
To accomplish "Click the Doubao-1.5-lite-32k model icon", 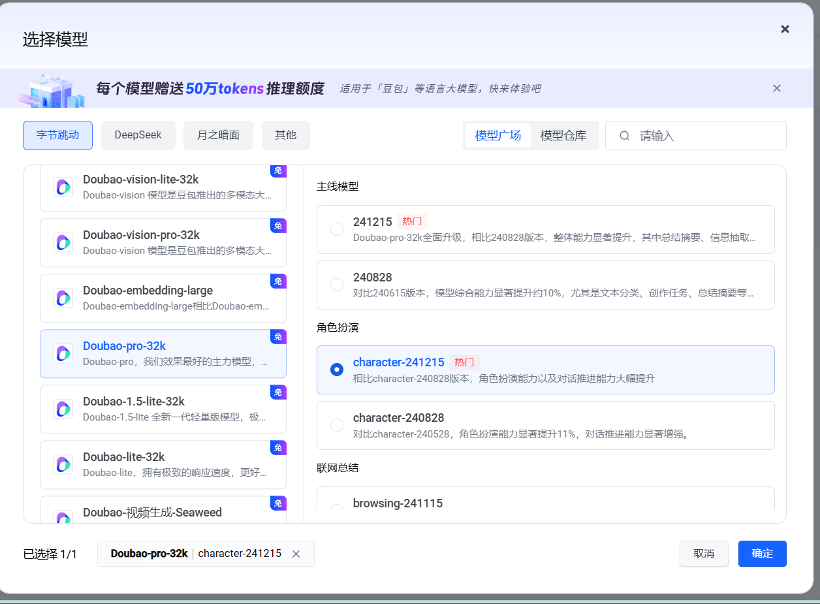I will click(x=63, y=409).
